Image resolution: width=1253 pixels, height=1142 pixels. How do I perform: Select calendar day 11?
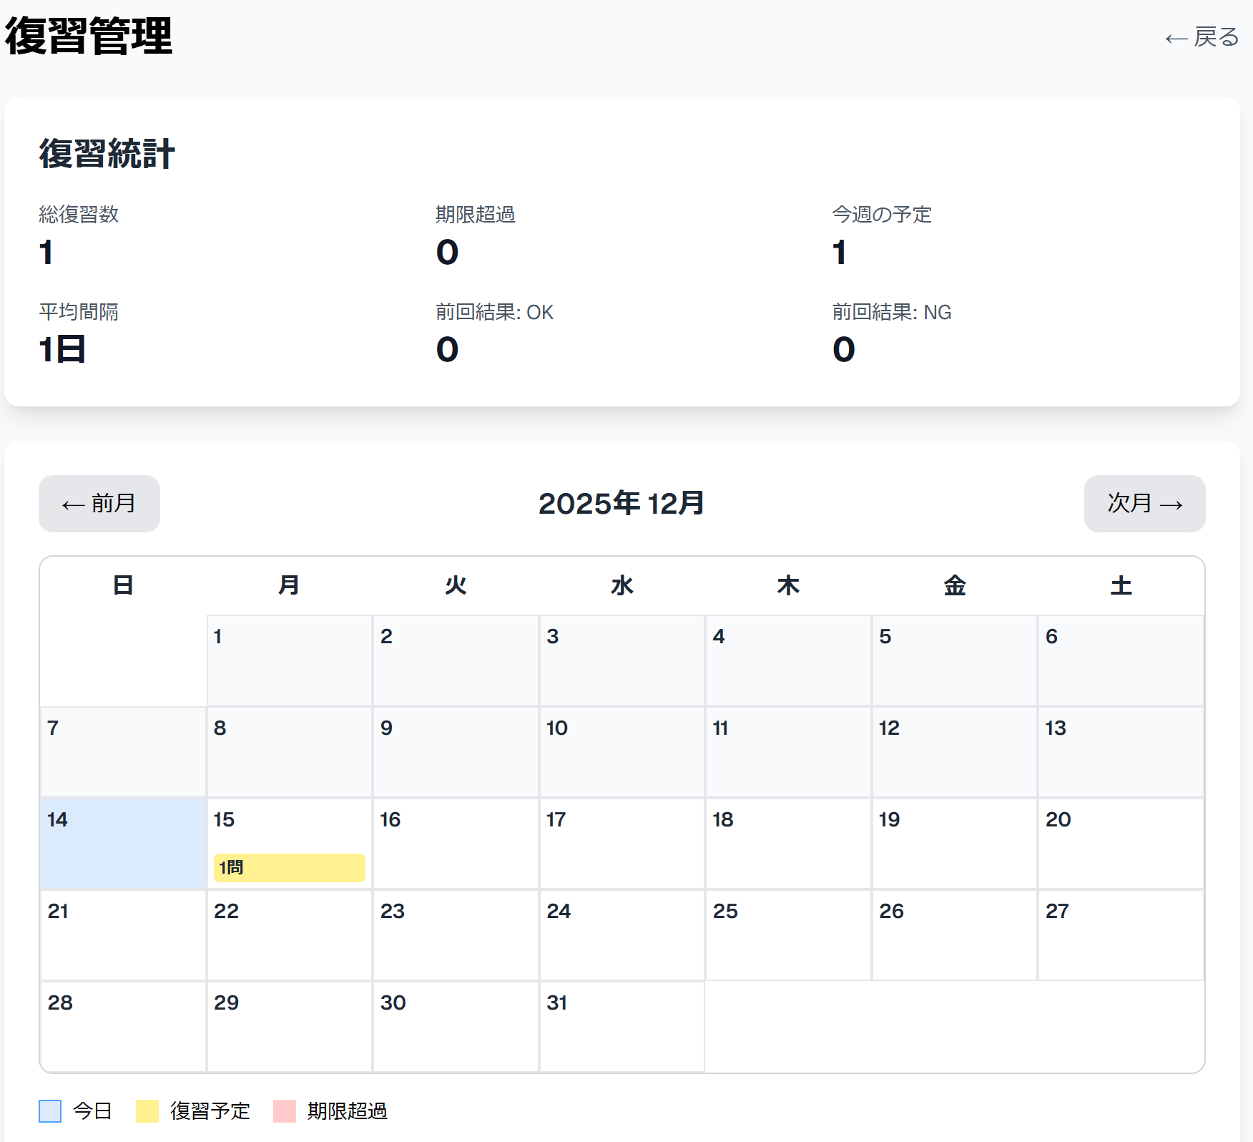[788, 752]
